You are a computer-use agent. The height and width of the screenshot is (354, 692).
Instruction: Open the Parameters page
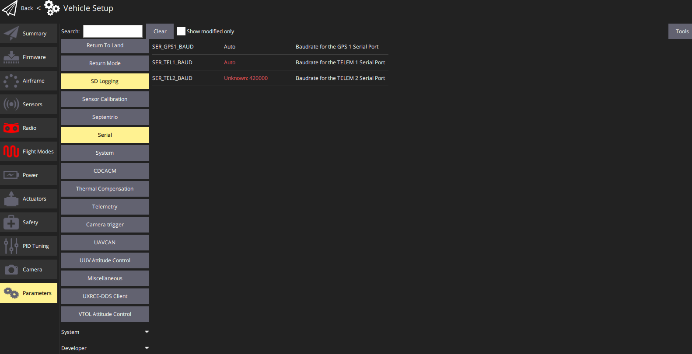(29, 293)
